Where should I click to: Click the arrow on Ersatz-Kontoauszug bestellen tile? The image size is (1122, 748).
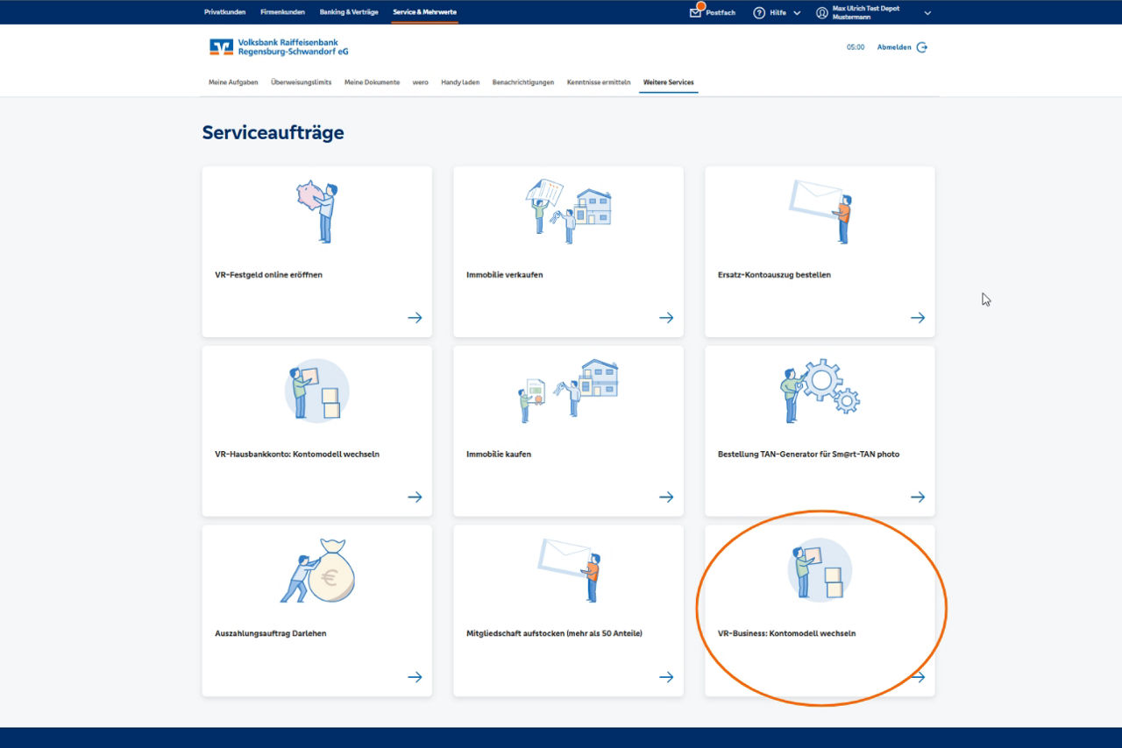click(x=917, y=317)
